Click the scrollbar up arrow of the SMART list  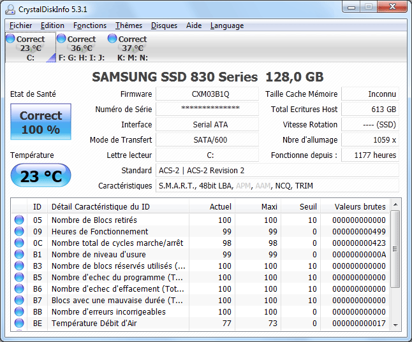point(395,204)
